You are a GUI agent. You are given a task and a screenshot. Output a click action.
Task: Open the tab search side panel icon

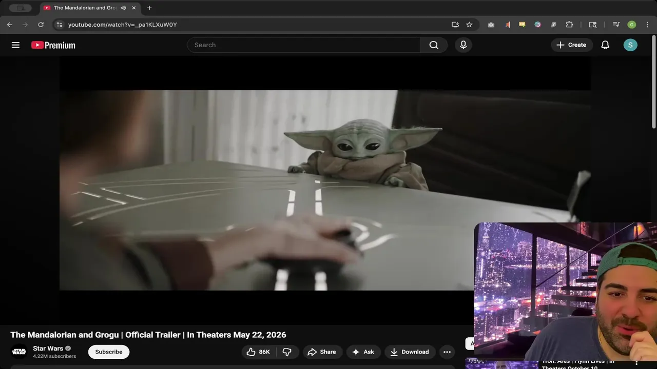(x=592, y=25)
